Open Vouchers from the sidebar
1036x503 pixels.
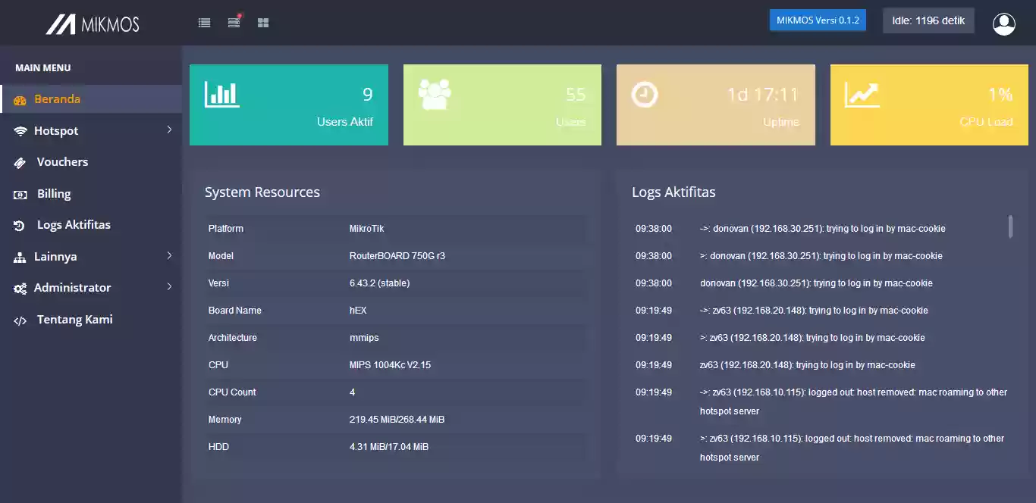click(62, 162)
